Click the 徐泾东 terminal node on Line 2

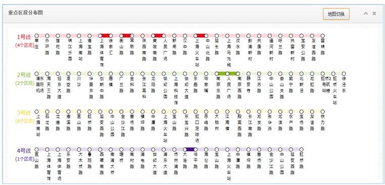click(344, 73)
